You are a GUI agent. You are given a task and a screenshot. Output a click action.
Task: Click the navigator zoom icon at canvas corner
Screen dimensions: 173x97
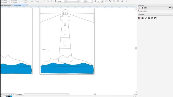[x=136, y=94]
